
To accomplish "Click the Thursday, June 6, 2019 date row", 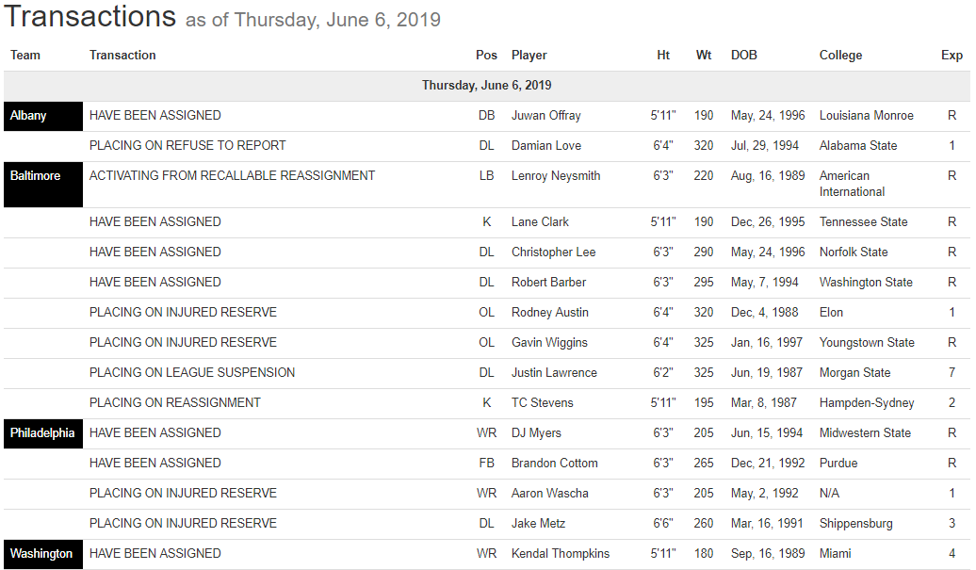I will pos(486,86).
